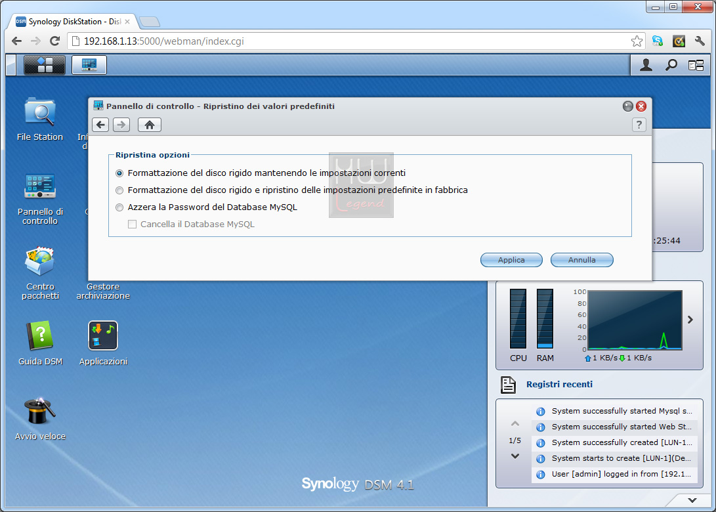This screenshot has height=512, width=716.
Task: Show next resource monitor graph
Action: tap(690, 320)
